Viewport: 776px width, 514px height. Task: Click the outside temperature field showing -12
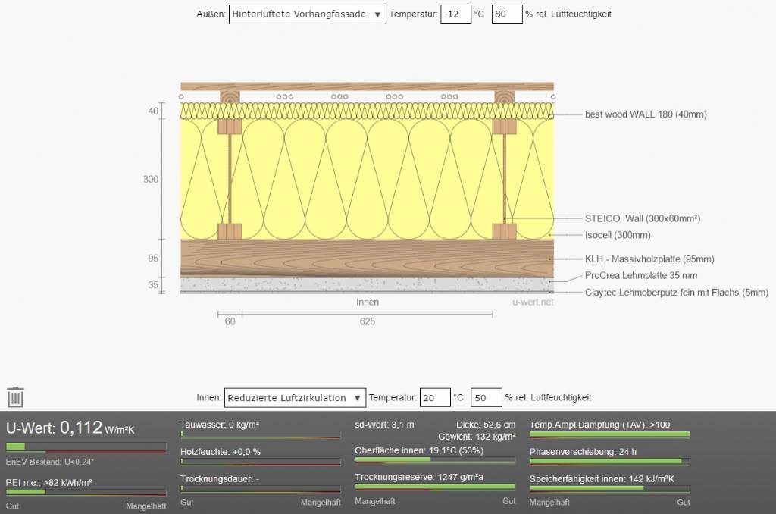click(x=455, y=14)
